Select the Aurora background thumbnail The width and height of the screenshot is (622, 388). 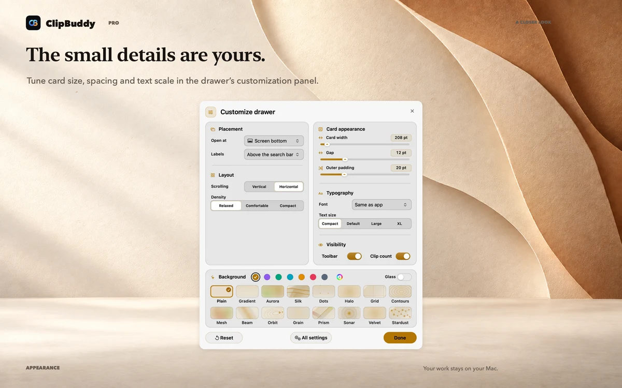coord(273,292)
